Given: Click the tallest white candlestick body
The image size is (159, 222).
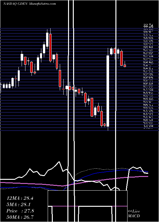Looking at the screenshot, I should (x=108, y=91).
